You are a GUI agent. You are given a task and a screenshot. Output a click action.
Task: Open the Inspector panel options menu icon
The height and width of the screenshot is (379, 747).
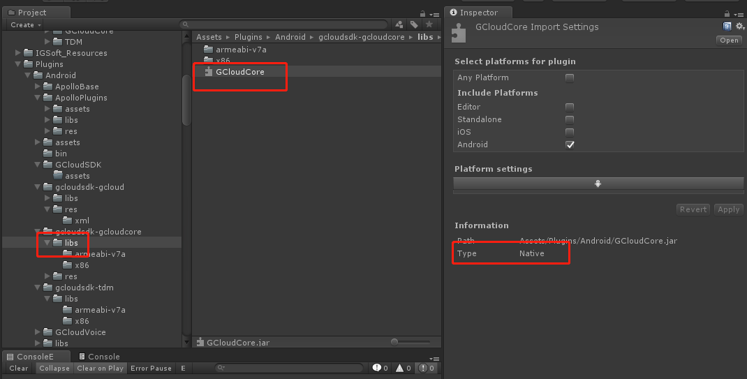739,14
